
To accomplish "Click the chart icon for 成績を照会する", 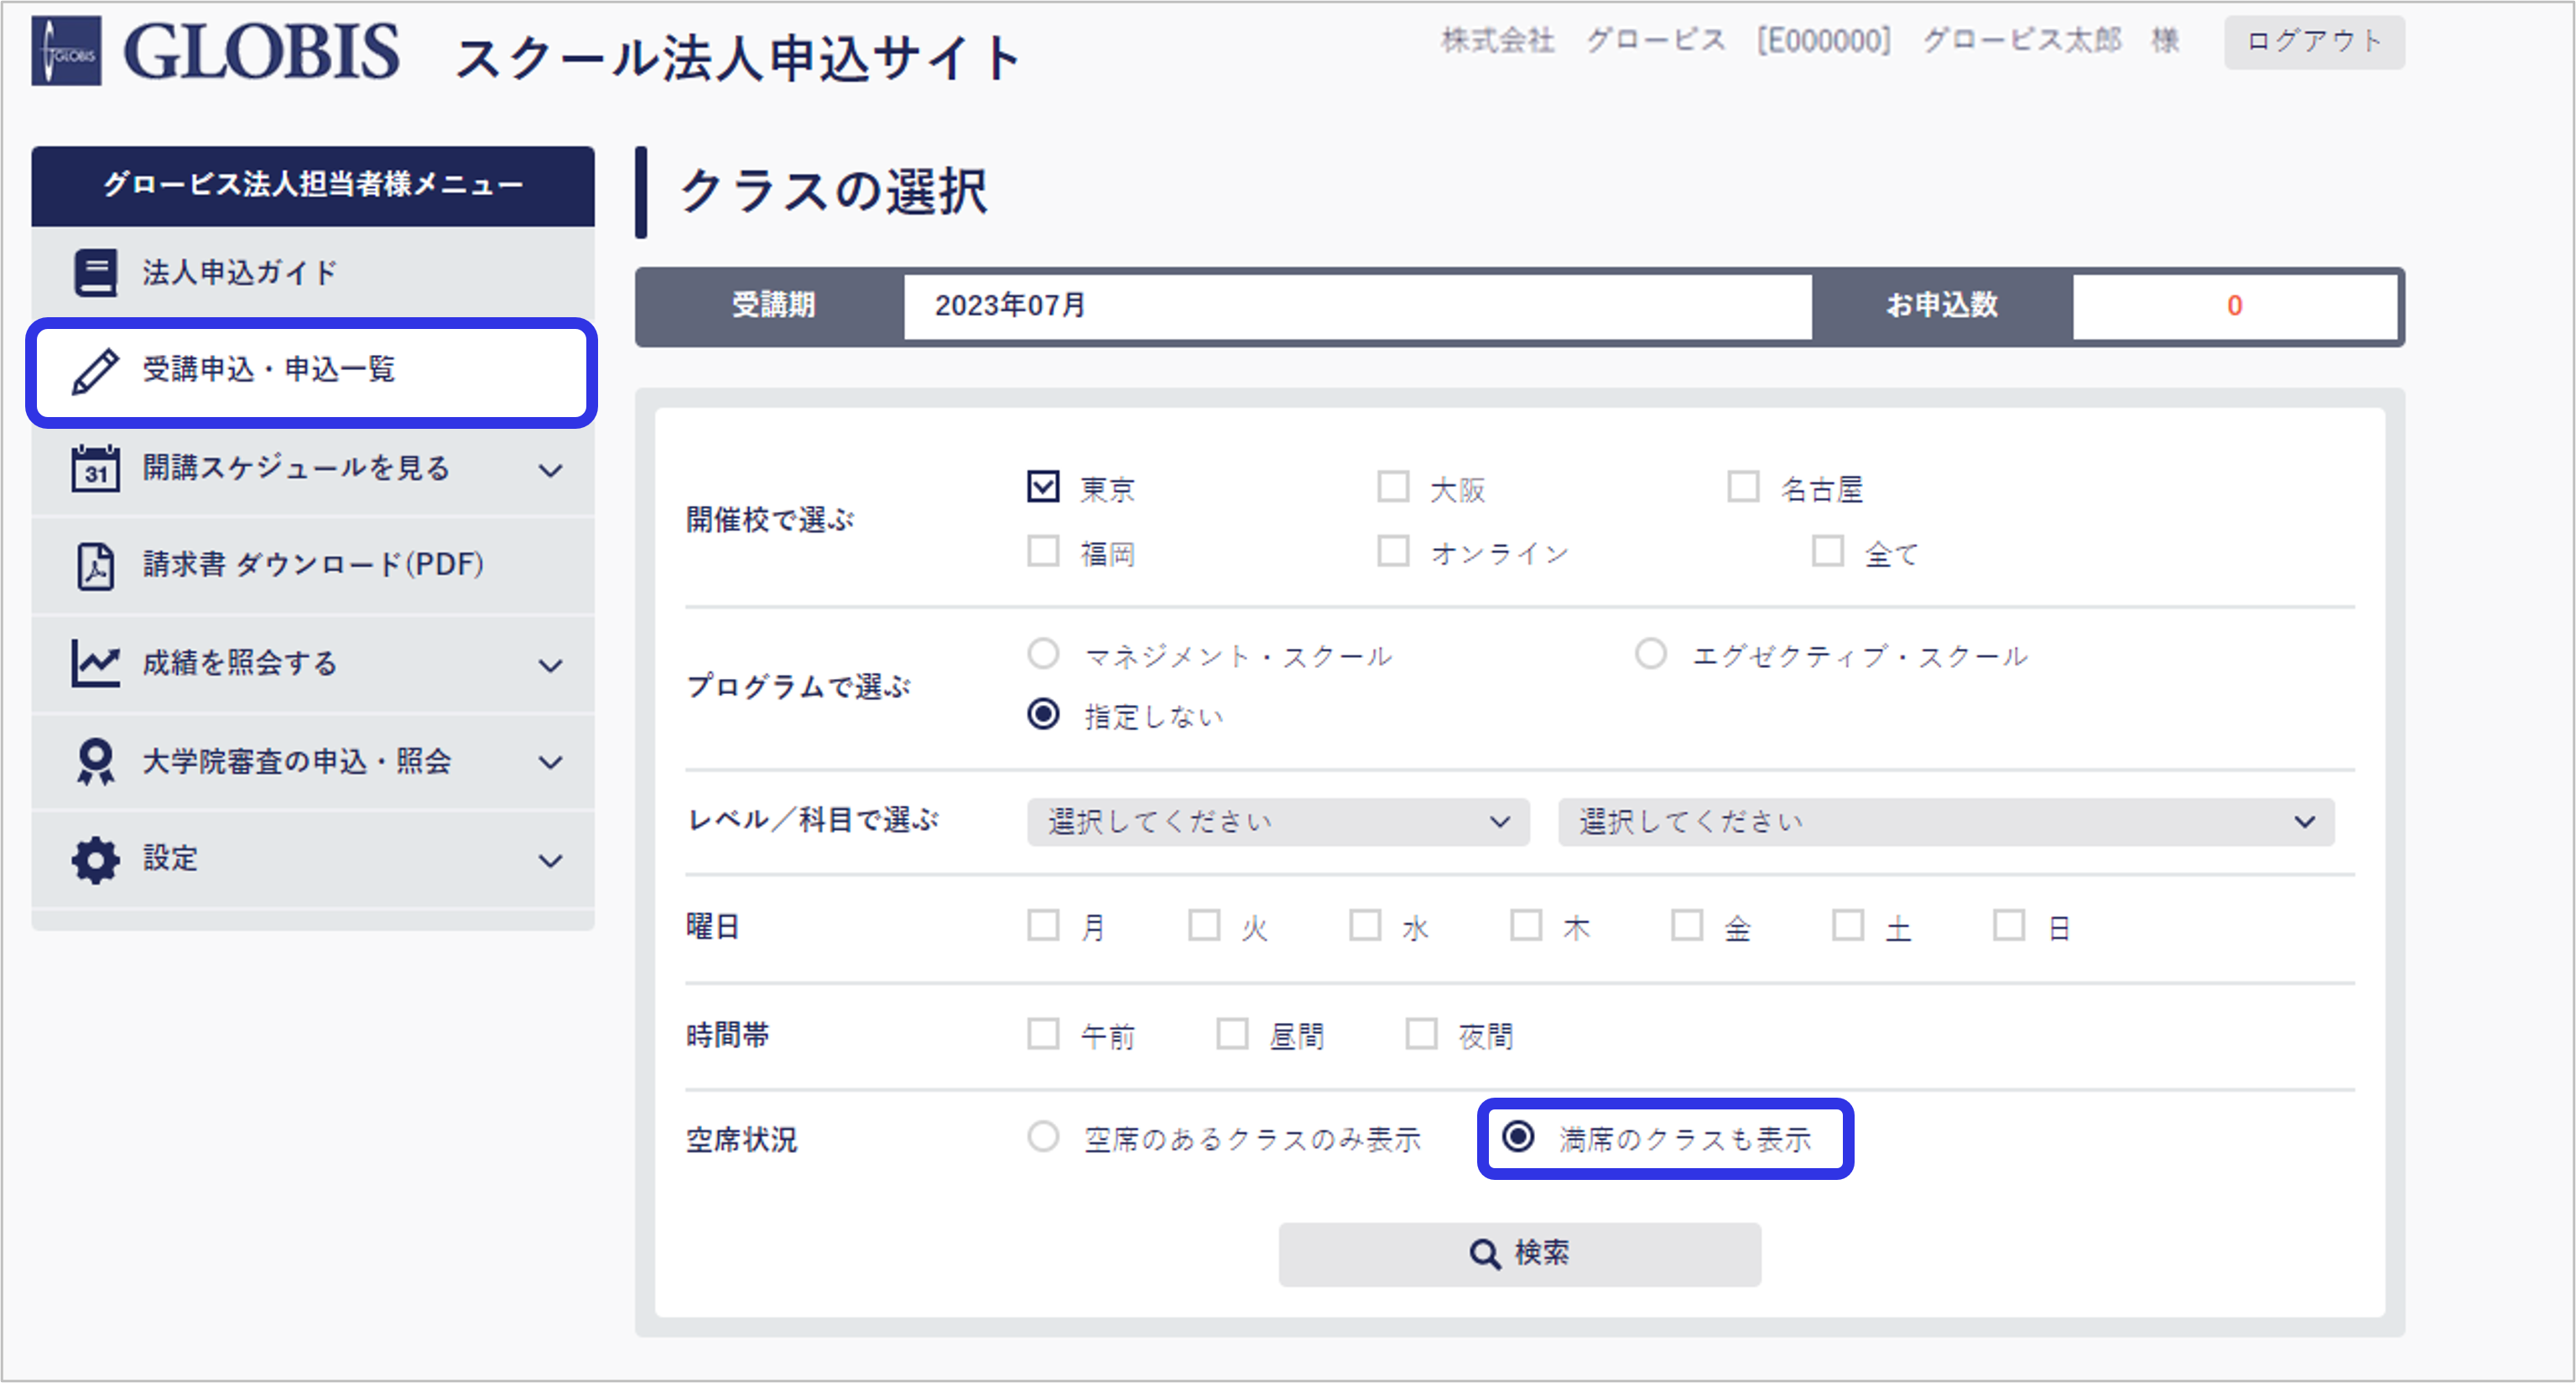I will pos(96,664).
